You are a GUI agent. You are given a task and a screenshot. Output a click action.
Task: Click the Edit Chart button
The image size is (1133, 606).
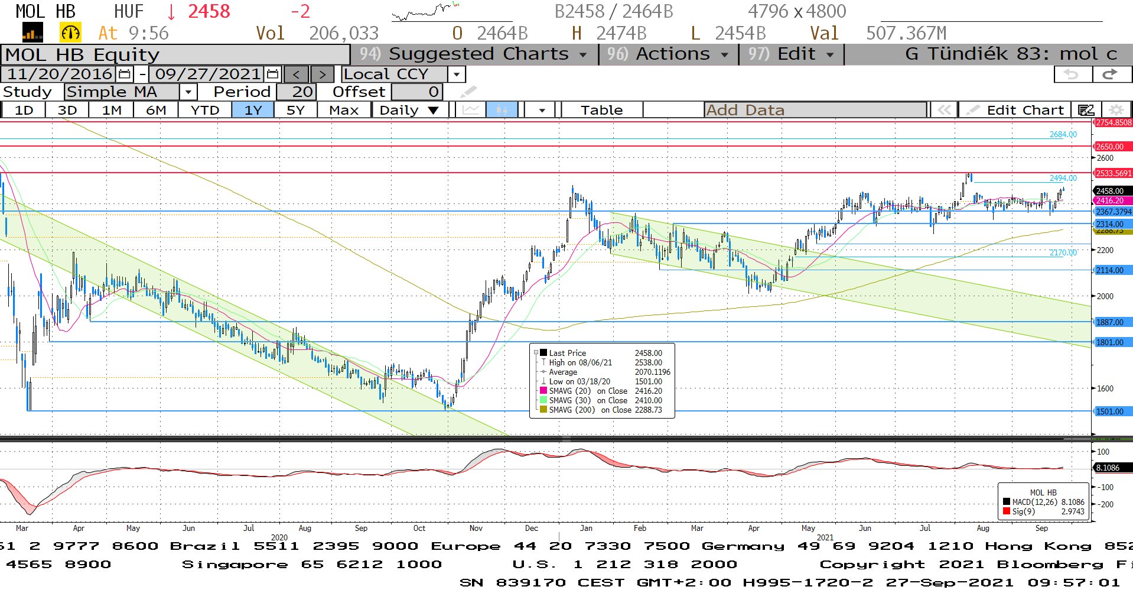tap(1016, 110)
